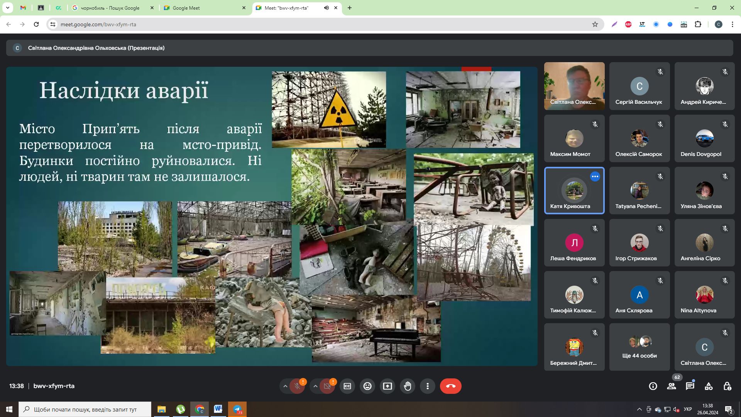This screenshot has height=417, width=741.
Task: Open Chrome's three-dot menu
Action: tap(733, 24)
